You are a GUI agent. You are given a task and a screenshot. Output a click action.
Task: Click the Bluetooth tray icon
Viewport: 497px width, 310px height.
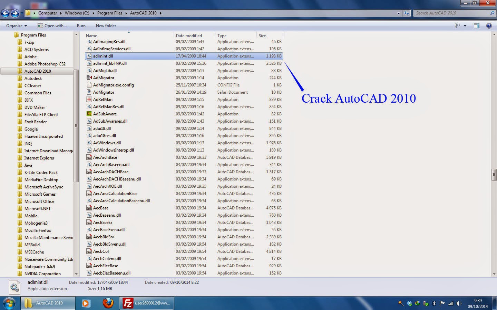click(x=434, y=303)
